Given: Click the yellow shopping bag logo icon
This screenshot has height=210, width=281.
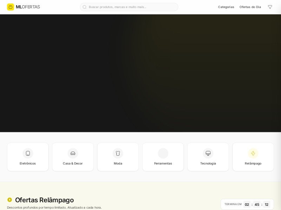Looking at the screenshot, I should click(11, 7).
